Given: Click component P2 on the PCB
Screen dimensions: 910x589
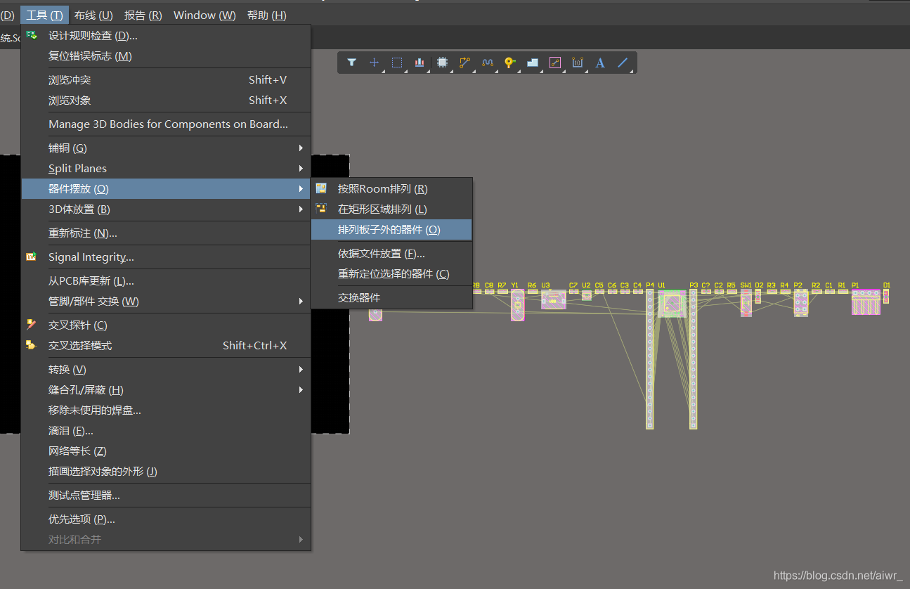Looking at the screenshot, I should point(801,302).
